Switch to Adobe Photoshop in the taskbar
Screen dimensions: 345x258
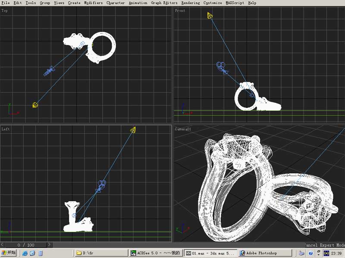pos(264,253)
